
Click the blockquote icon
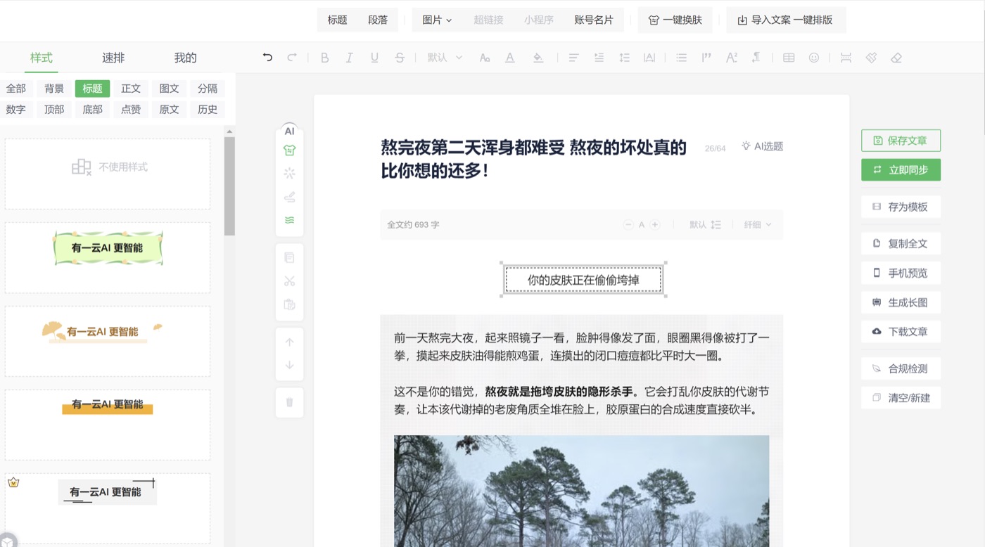click(706, 58)
